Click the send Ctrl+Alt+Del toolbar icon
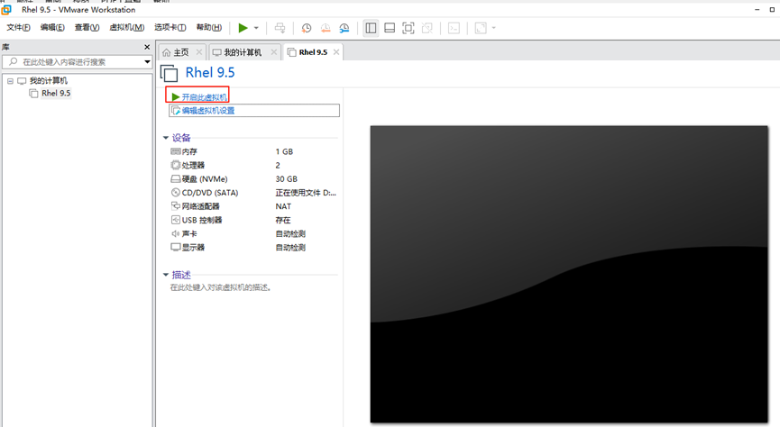Viewport: 780px width, 427px height. (x=280, y=28)
